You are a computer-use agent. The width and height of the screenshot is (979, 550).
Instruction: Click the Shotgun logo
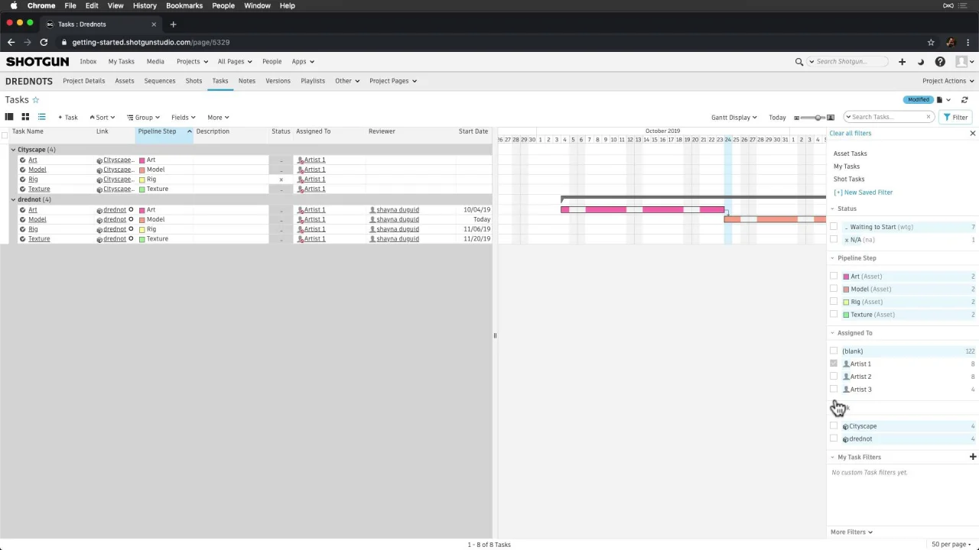[37, 62]
